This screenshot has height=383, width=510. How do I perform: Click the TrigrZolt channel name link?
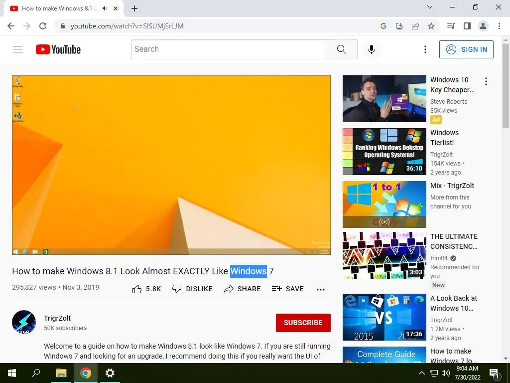click(57, 318)
